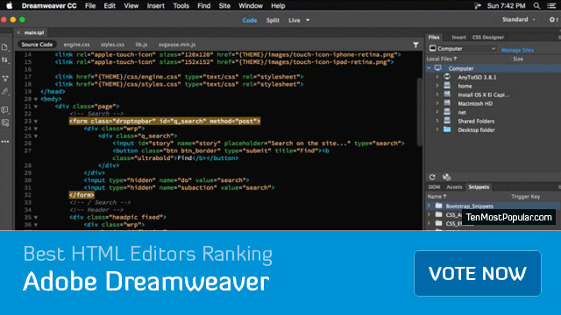561x315 pixels.
Task: Collapse the Computer root tree node
Action: tap(429, 68)
